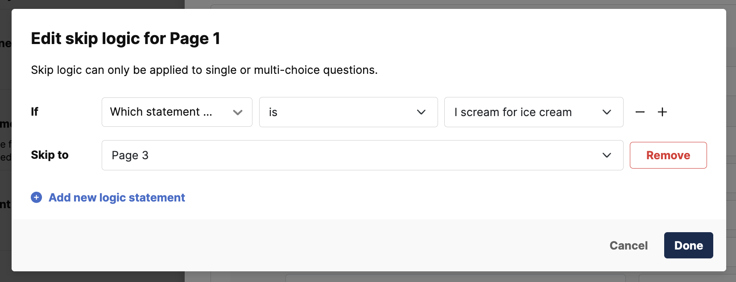Click the 'If' row label
The height and width of the screenshot is (282, 736).
(x=34, y=112)
